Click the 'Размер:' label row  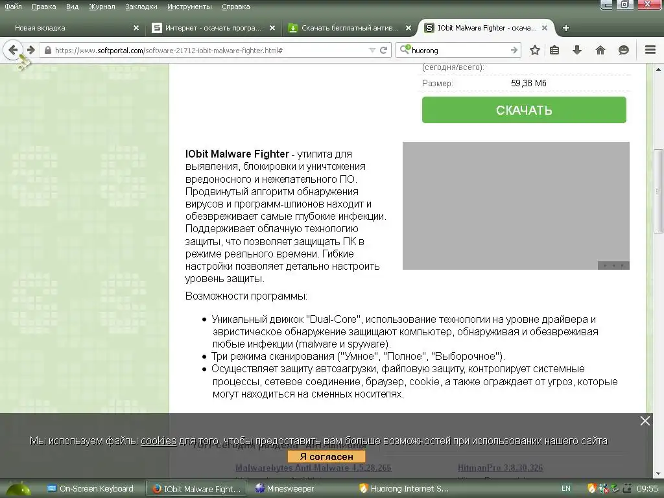[438, 84]
